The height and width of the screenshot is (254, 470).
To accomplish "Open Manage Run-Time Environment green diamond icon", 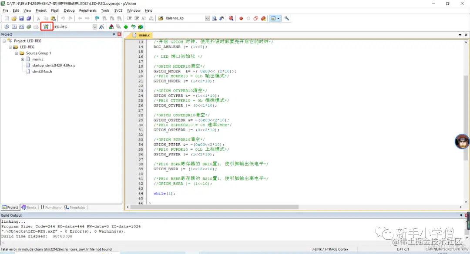I will click(x=126, y=27).
